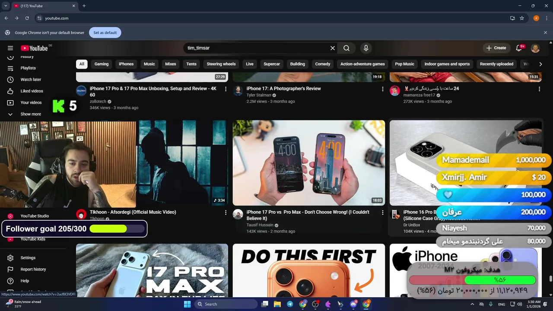Click the magnifier search button

[346, 48]
